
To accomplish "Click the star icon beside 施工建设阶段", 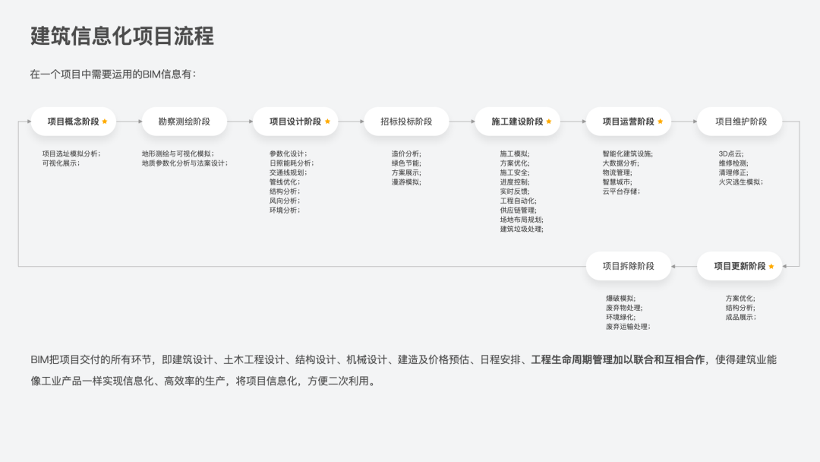I will (549, 122).
